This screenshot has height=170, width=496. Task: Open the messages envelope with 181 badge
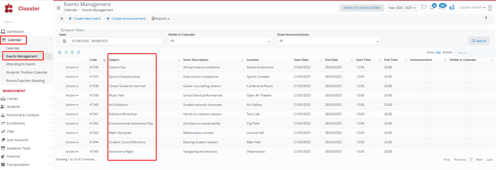pos(442,7)
